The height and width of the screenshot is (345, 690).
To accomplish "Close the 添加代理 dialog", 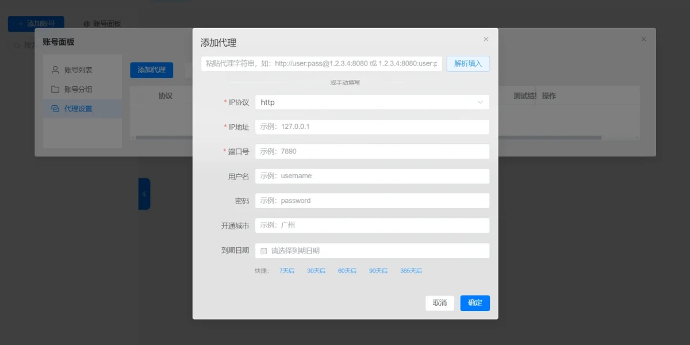I will (486, 39).
